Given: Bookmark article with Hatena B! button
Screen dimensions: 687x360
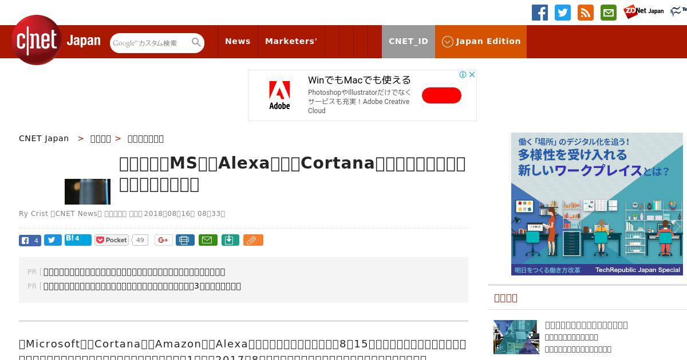Looking at the screenshot, I should coord(78,239).
